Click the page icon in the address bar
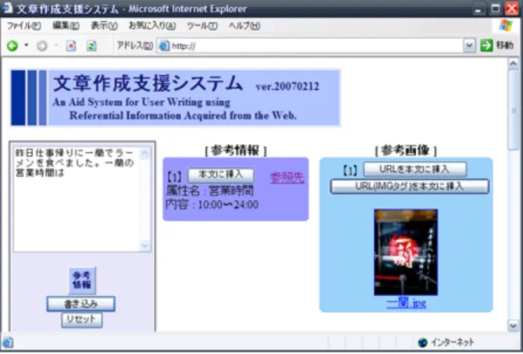Image resolution: width=523 pixels, height=354 pixels. pyautogui.click(x=164, y=46)
